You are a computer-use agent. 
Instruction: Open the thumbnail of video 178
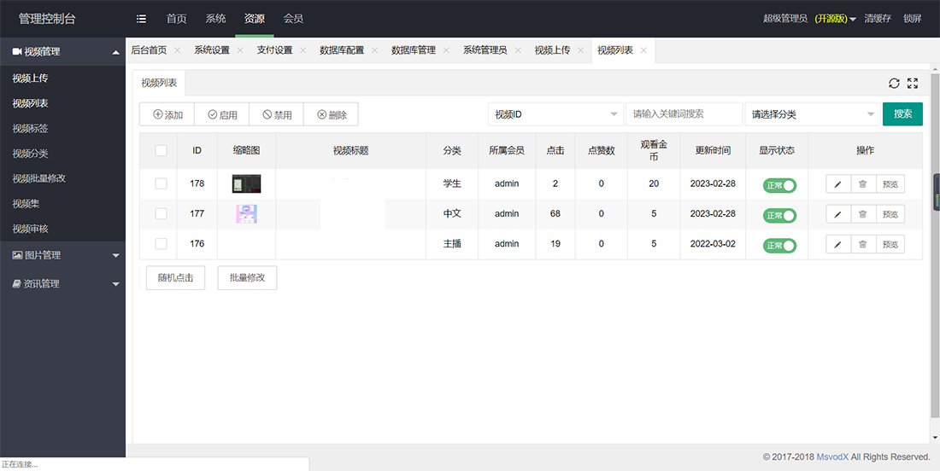[246, 183]
